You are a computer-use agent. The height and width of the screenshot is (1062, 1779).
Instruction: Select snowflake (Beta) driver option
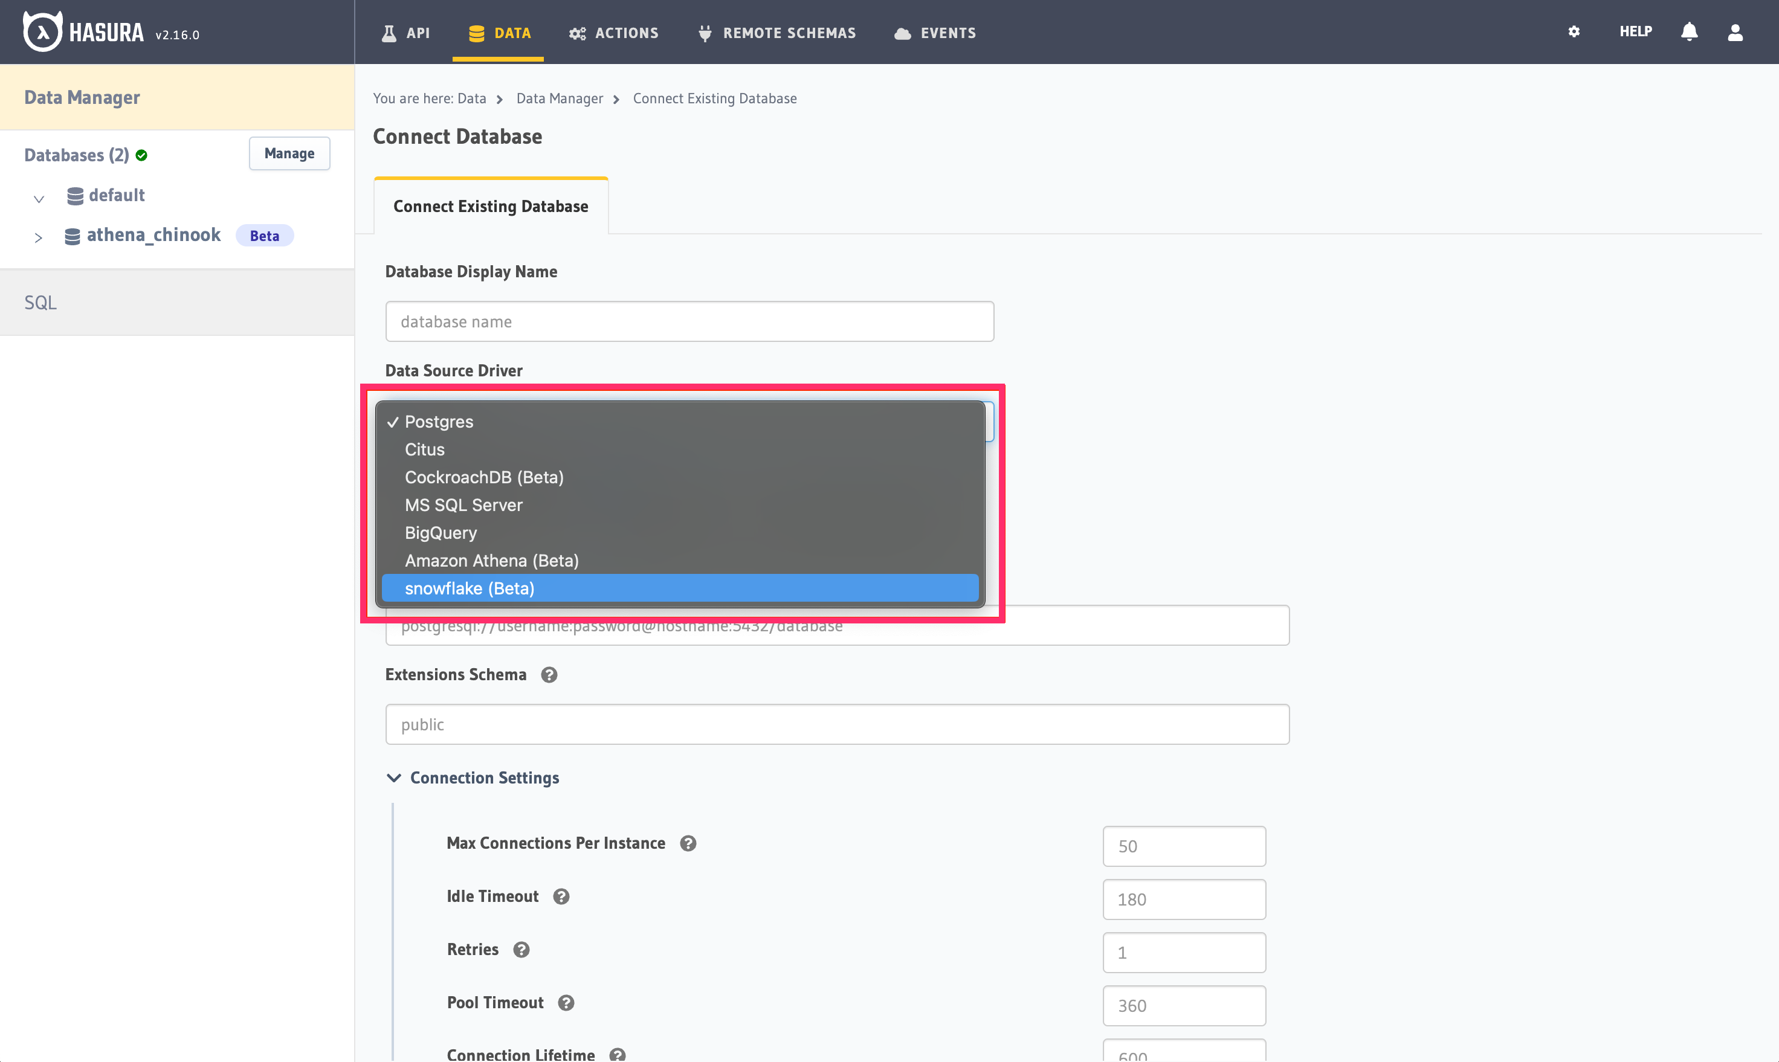(469, 588)
